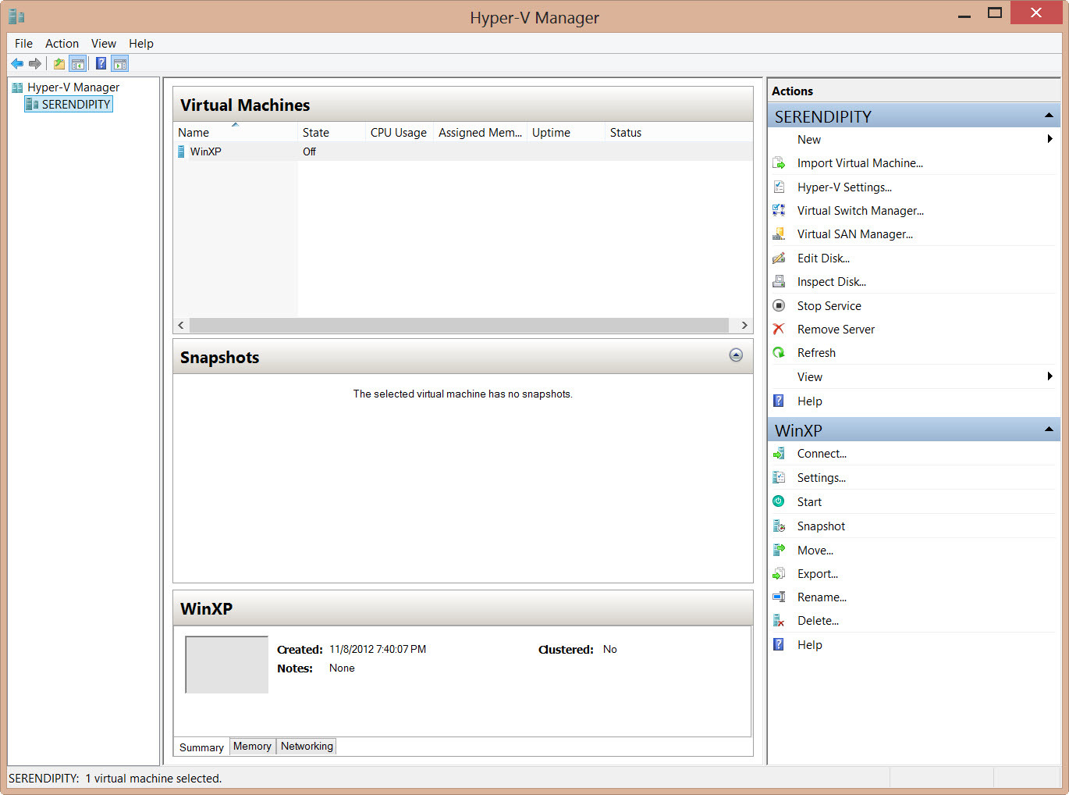
Task: Maximize the Hyper-V Manager window
Action: click(995, 13)
